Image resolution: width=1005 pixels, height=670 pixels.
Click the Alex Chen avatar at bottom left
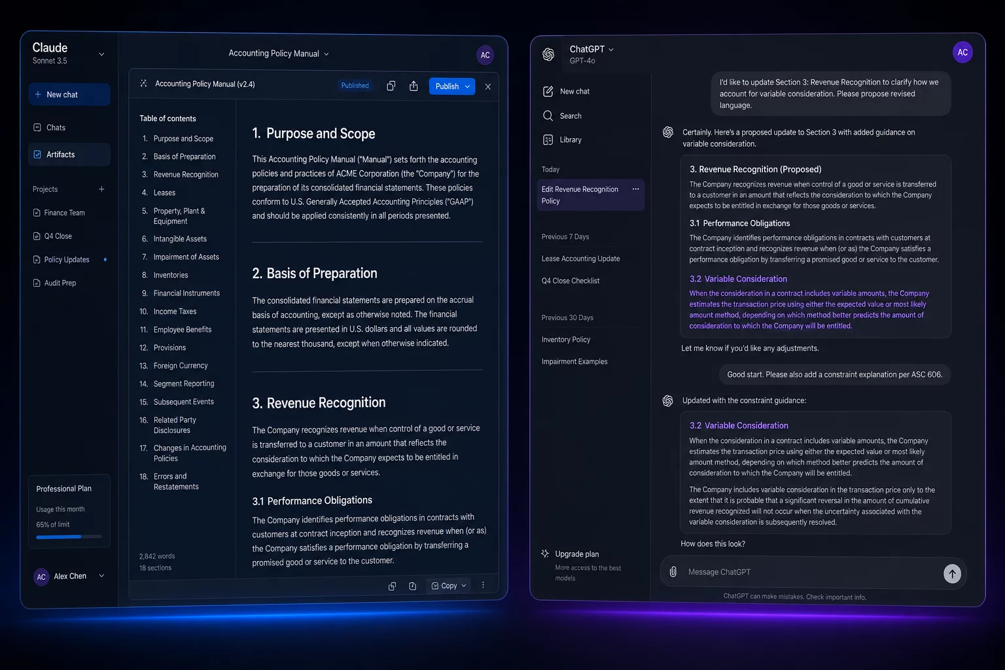click(41, 576)
